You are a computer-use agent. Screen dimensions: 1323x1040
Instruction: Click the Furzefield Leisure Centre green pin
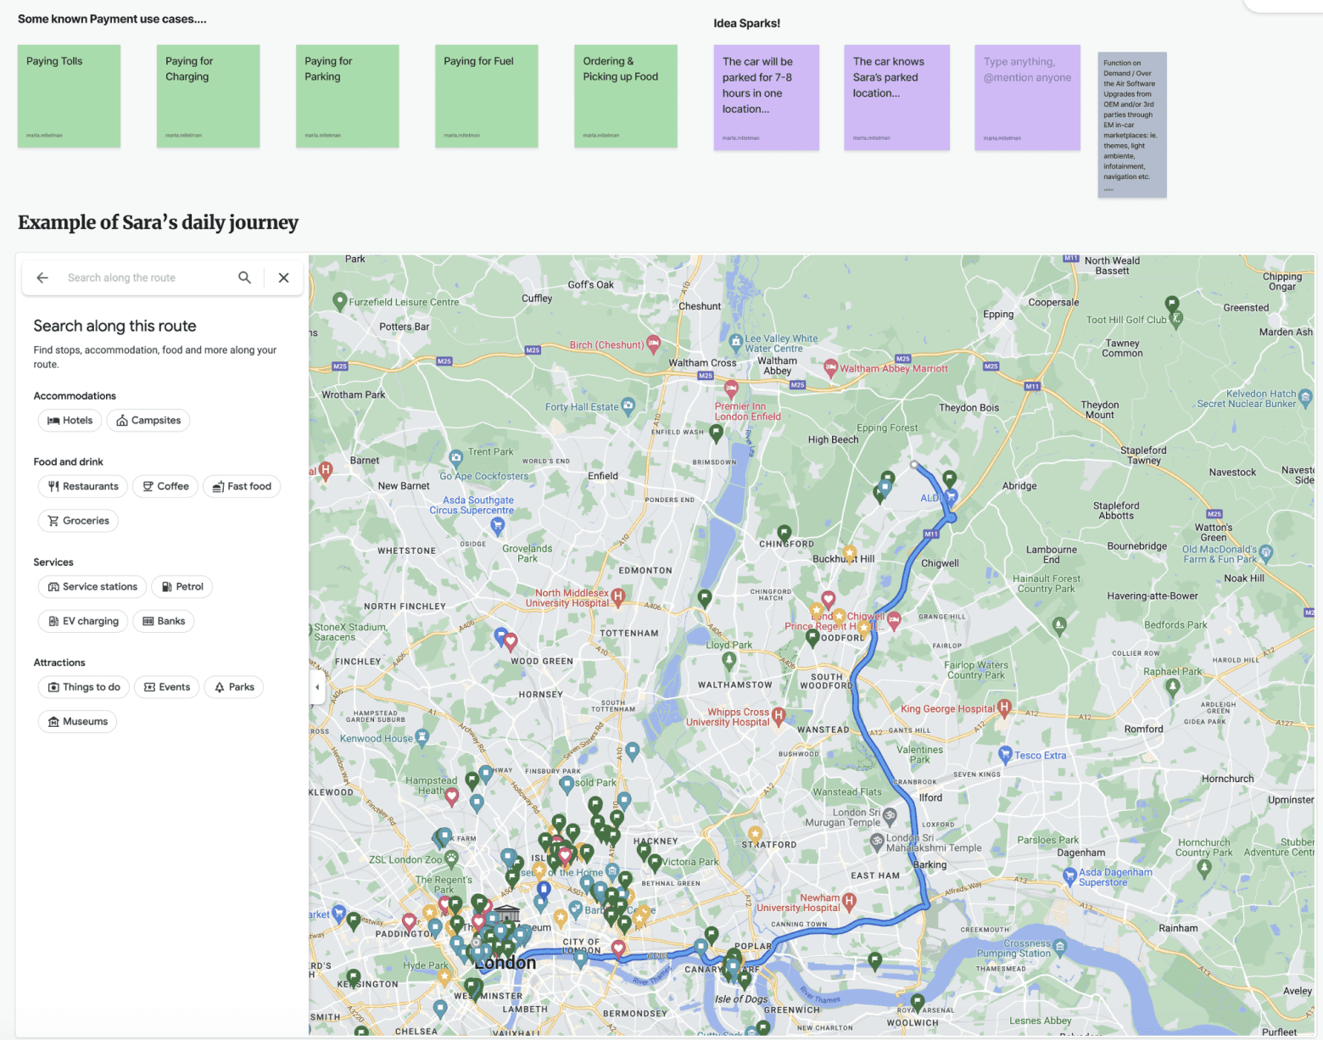click(340, 300)
